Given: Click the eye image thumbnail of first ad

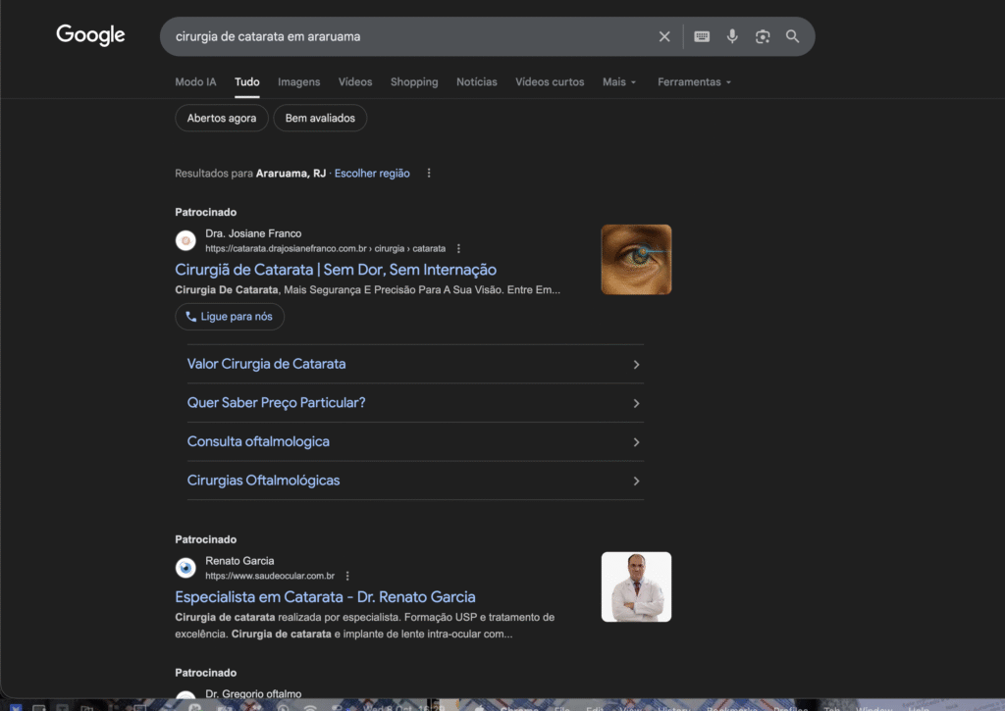Looking at the screenshot, I should coord(636,260).
